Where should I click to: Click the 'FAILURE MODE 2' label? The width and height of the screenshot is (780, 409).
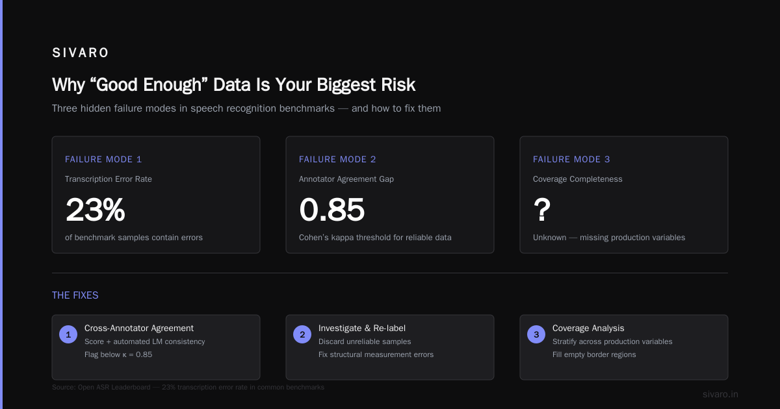coord(337,159)
